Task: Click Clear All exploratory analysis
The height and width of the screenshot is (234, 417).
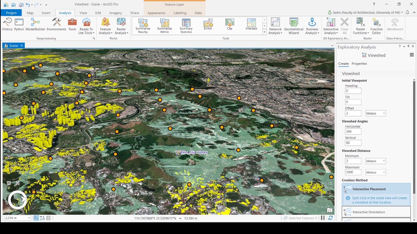Action: (344, 26)
